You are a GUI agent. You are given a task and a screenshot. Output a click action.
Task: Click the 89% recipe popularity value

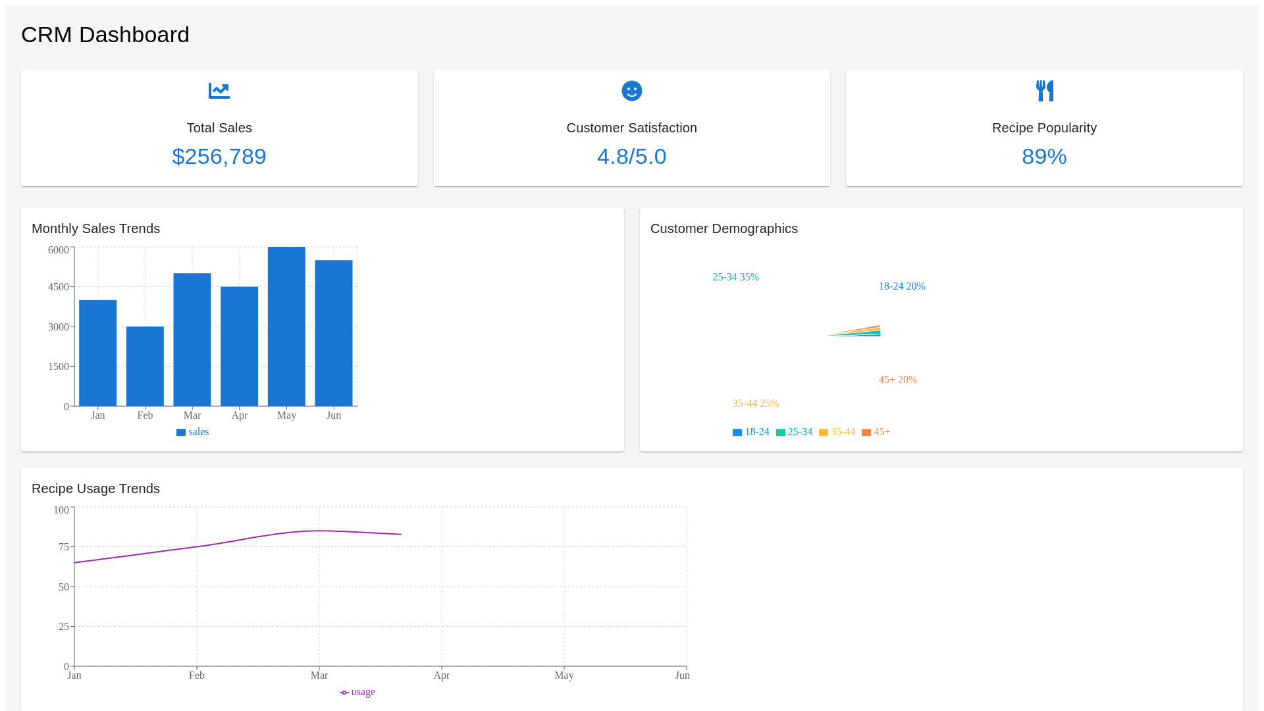(x=1044, y=157)
